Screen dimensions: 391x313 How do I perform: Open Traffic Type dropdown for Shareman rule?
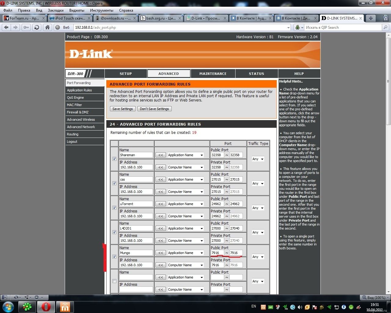tap(258, 159)
